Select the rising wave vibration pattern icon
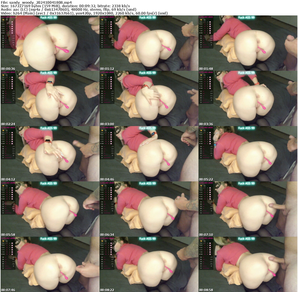Viewport: 298px width, 292px height. [14, 36]
